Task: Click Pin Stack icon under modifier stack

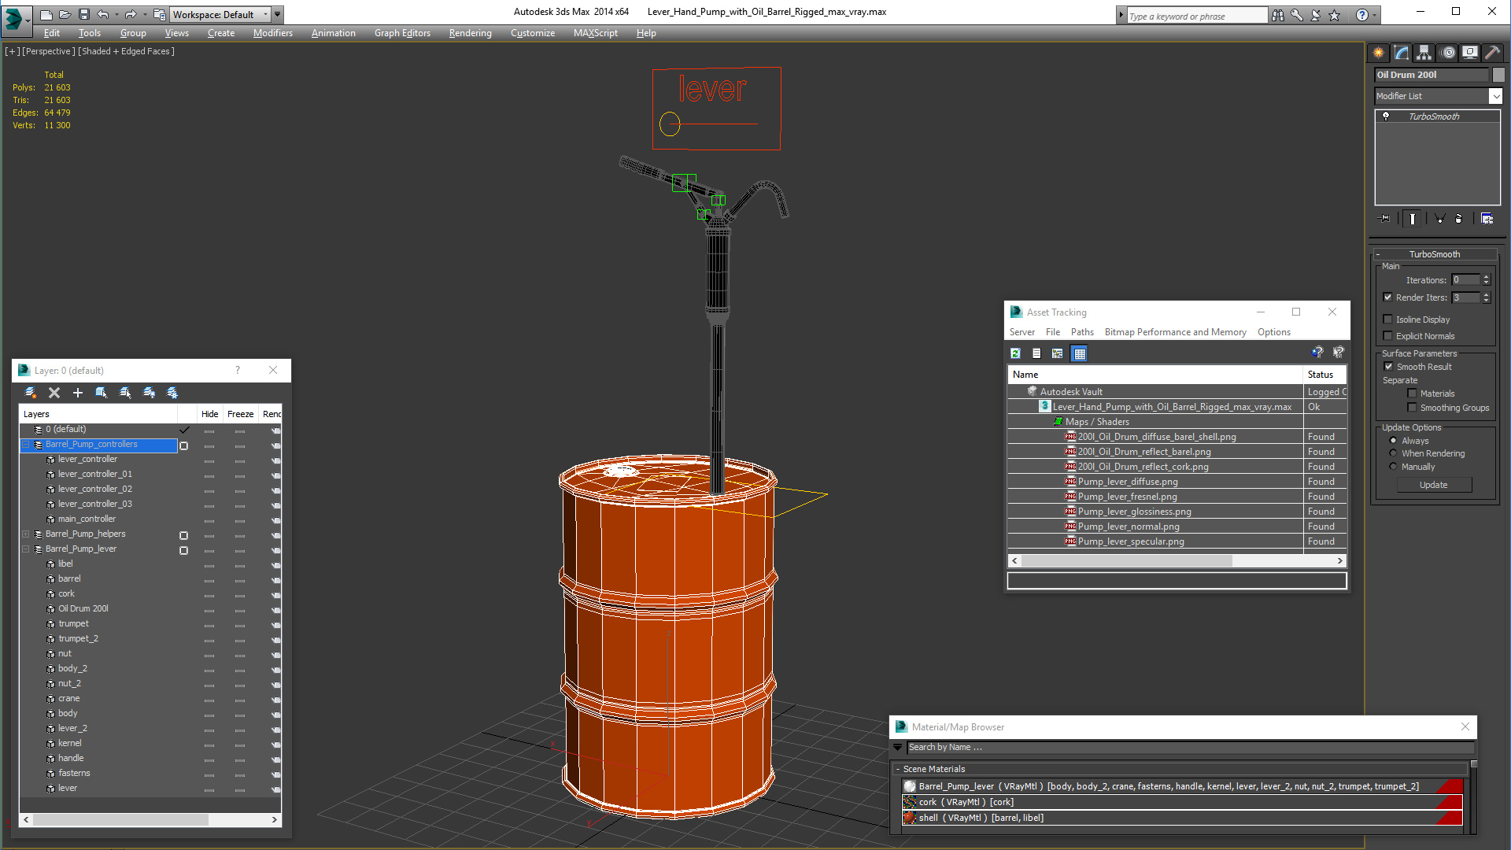Action: (x=1385, y=219)
